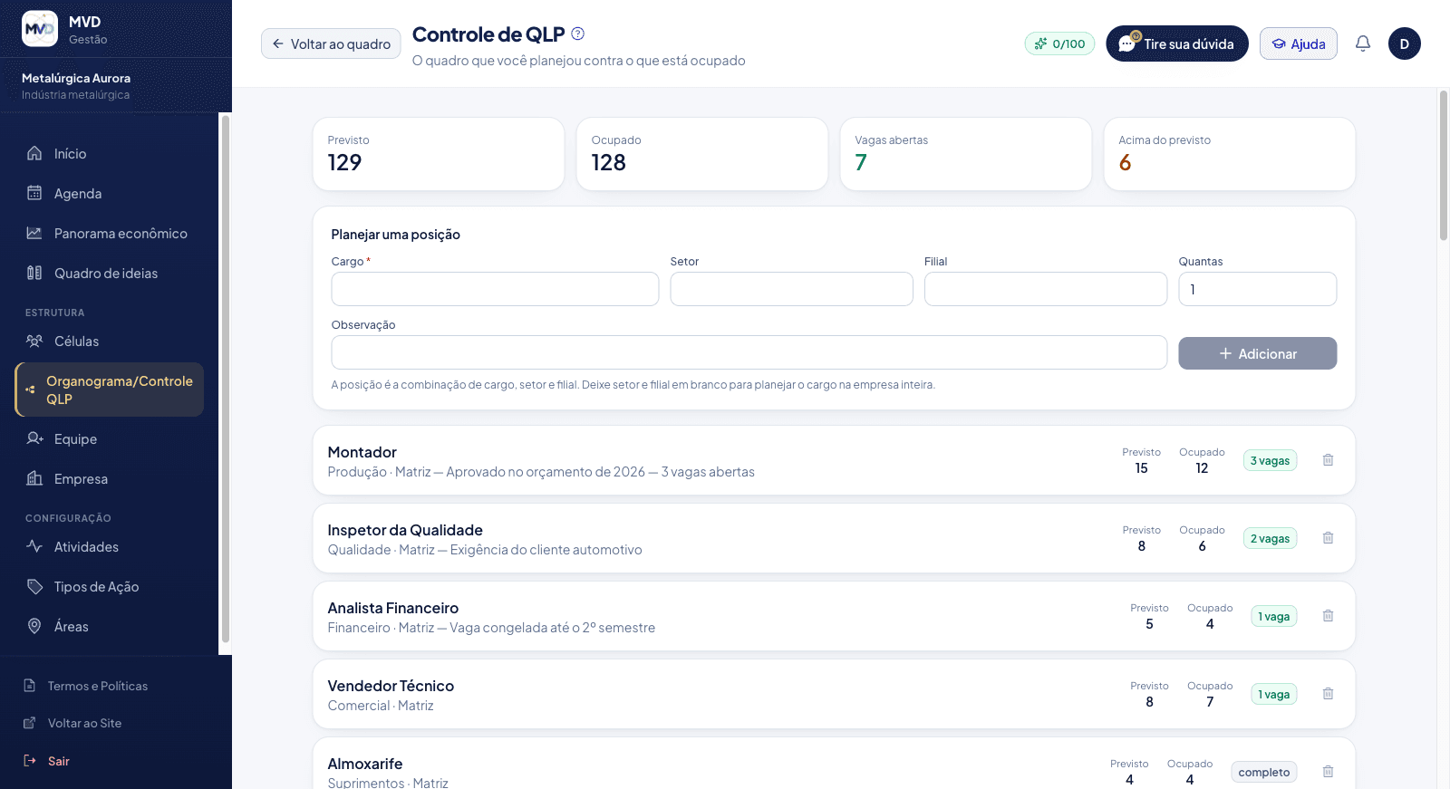
Task: Click the main page vertical scrollbar
Action: click(1443, 166)
